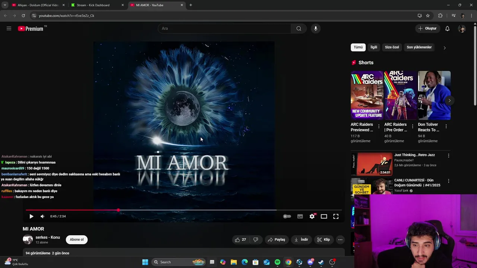Seek on the red video progress bar
The image size is (477, 268).
(x=184, y=210)
